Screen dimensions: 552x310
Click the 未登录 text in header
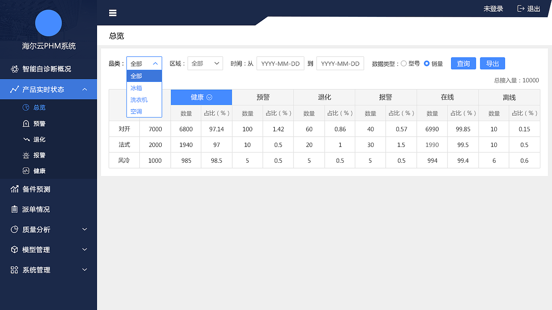pyautogui.click(x=493, y=9)
